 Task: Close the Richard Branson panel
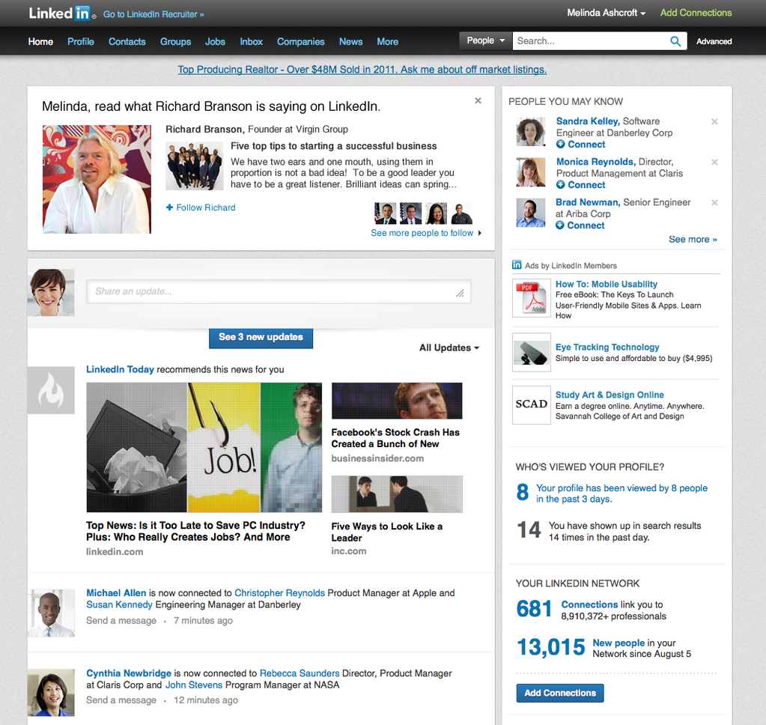pos(478,100)
